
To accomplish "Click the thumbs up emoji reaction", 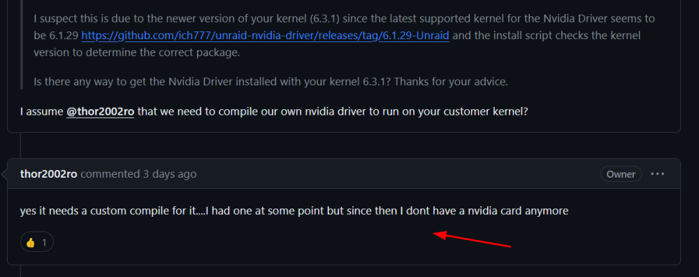I will pyautogui.click(x=30, y=243).
